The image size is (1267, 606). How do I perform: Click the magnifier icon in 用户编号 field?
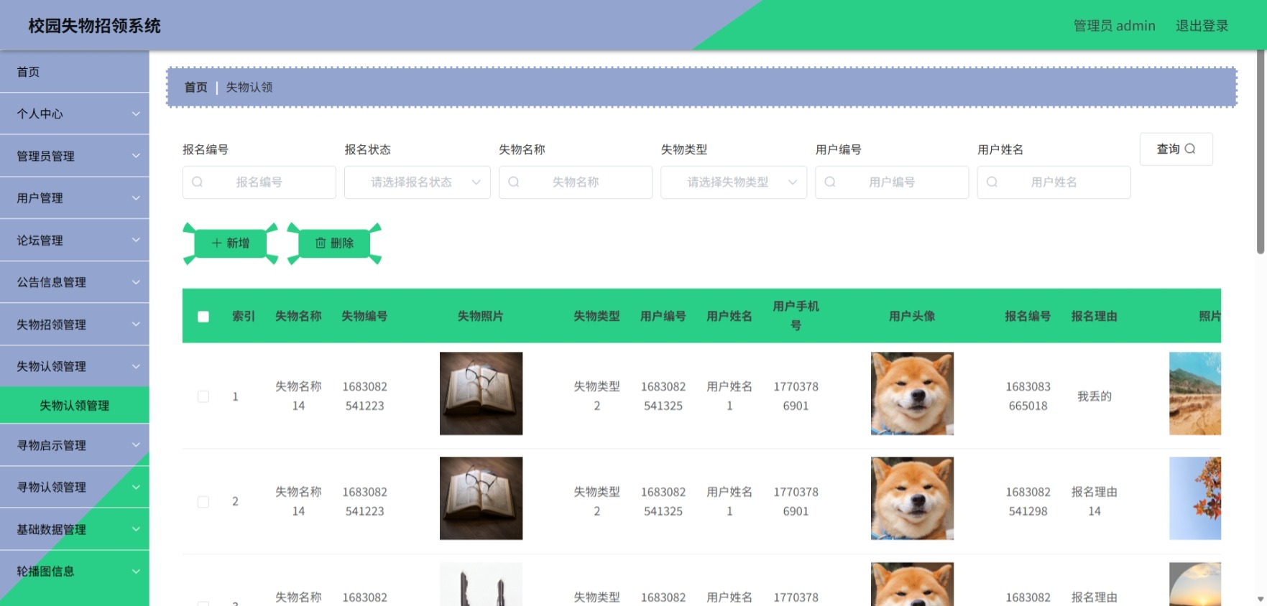click(x=830, y=182)
